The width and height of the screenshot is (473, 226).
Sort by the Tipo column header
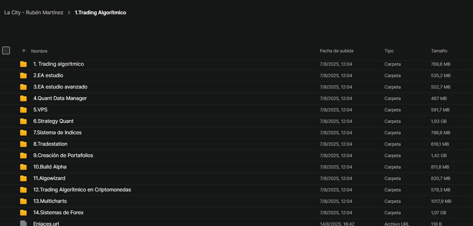(389, 51)
